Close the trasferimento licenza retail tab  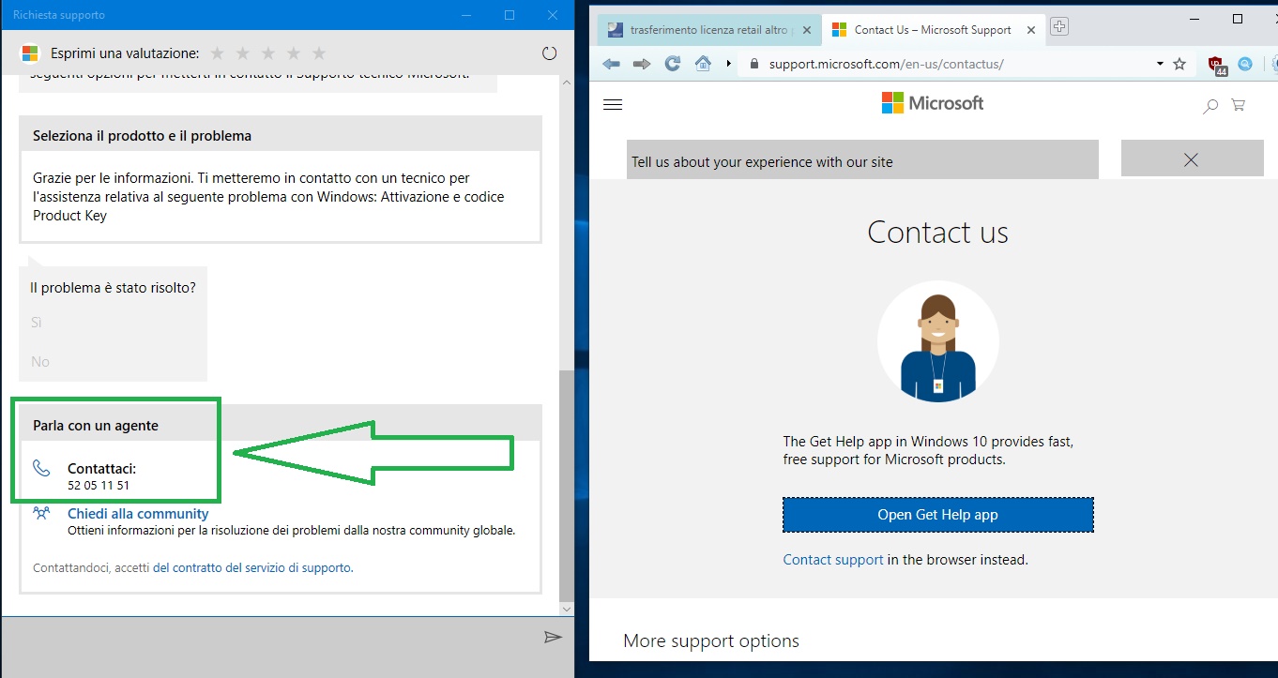click(x=807, y=30)
